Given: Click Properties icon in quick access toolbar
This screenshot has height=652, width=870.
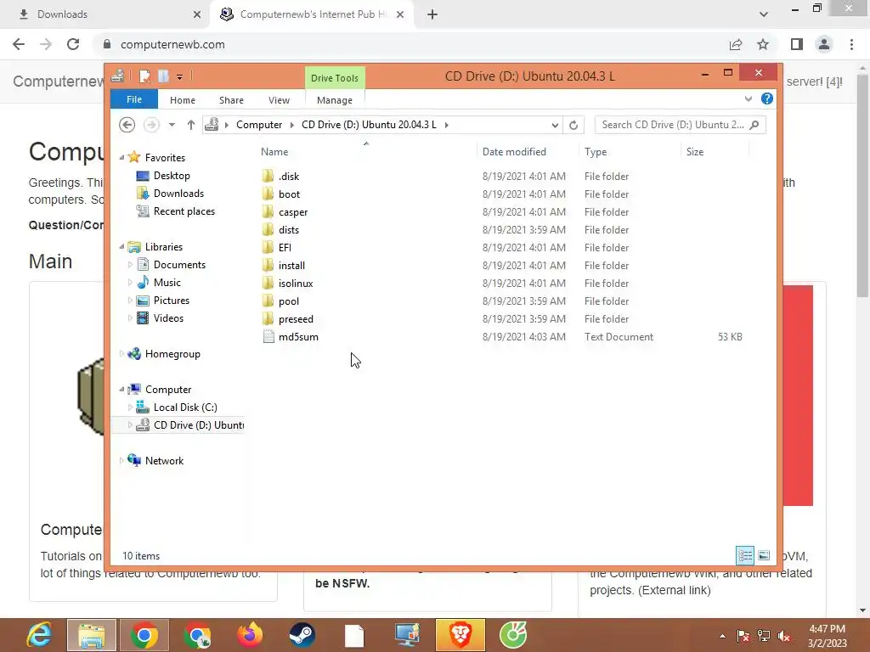Looking at the screenshot, I should click(x=144, y=76).
